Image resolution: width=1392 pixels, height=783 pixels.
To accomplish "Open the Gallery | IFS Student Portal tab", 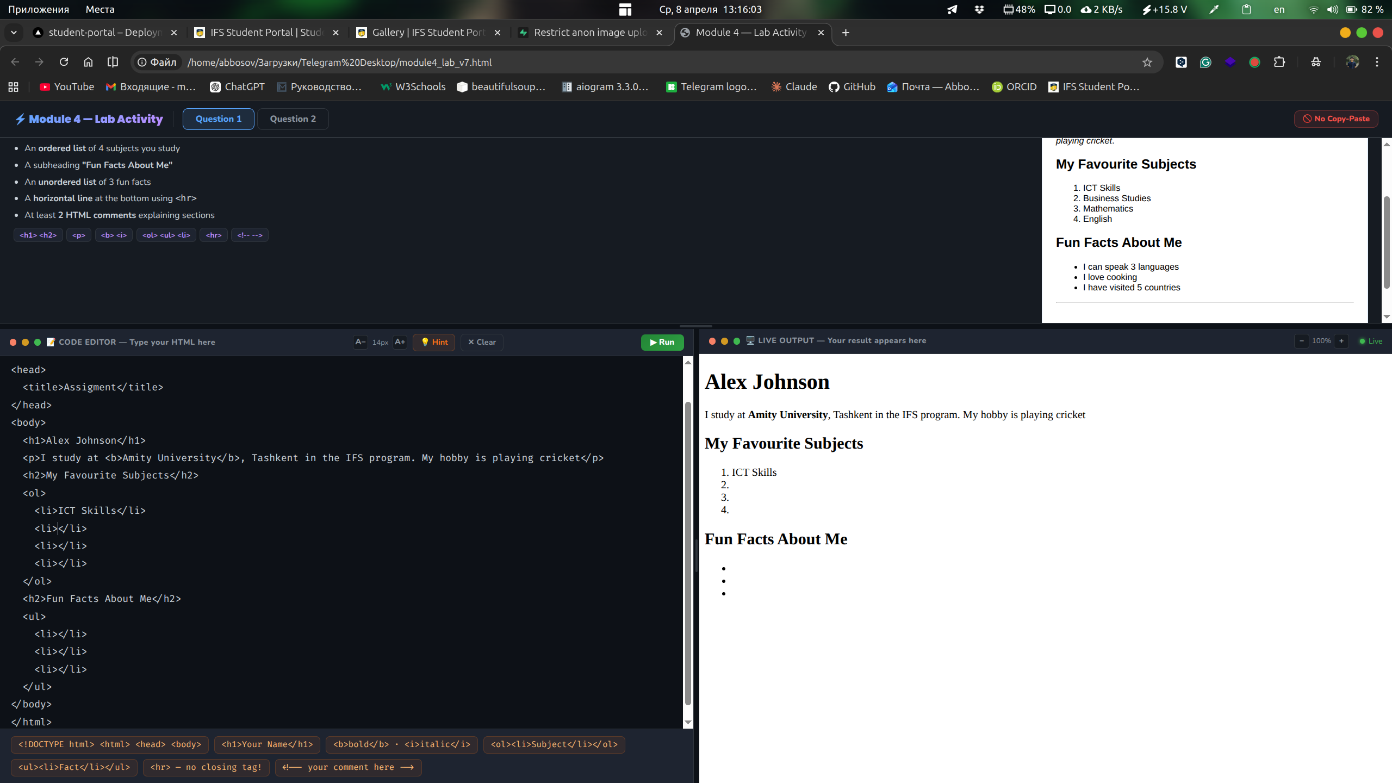I will (x=427, y=33).
